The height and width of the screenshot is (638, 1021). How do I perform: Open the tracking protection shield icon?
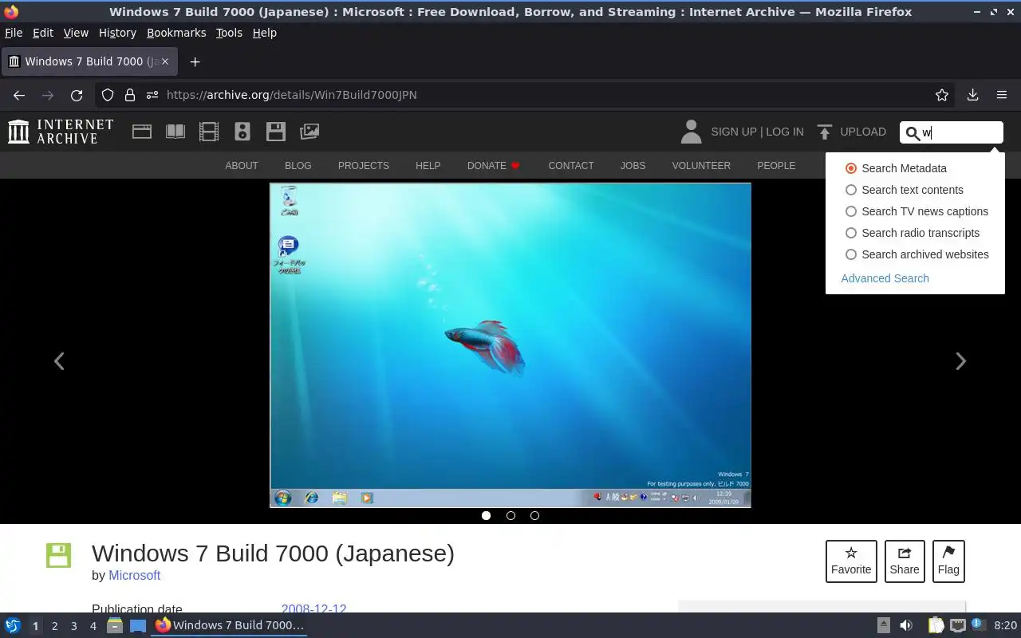[x=108, y=95]
